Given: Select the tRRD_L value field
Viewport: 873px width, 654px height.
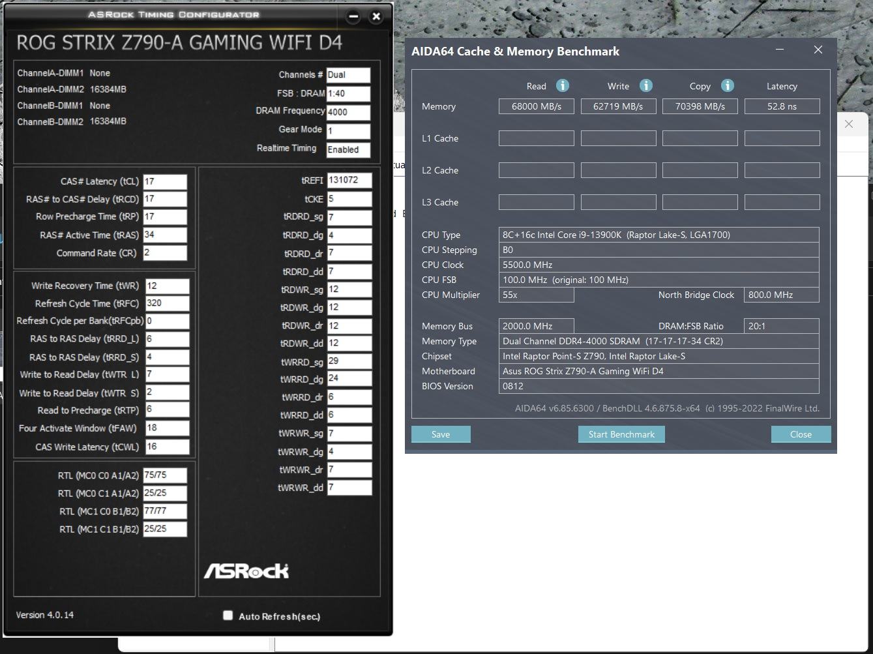Looking at the screenshot, I should (167, 339).
